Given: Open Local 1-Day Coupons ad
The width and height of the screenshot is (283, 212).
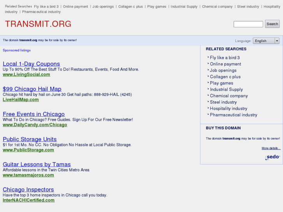Looking at the screenshot, I should [32, 64].
